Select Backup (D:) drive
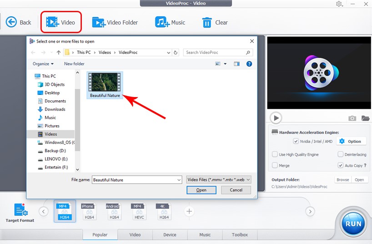Image resolution: width=372 pixels, height=244 pixels. point(52,151)
